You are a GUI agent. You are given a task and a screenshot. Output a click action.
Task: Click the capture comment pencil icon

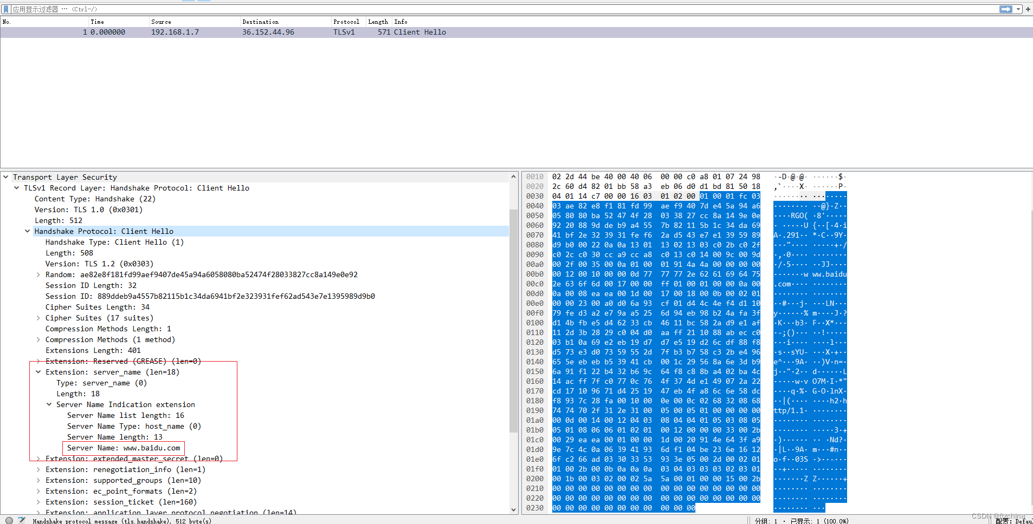pyautogui.click(x=22, y=520)
